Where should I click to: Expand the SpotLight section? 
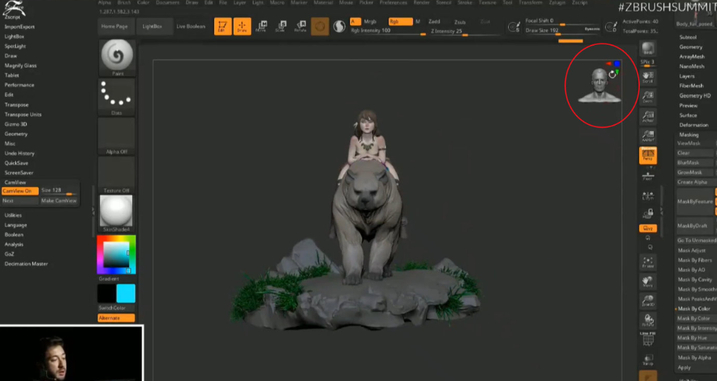(x=15, y=46)
